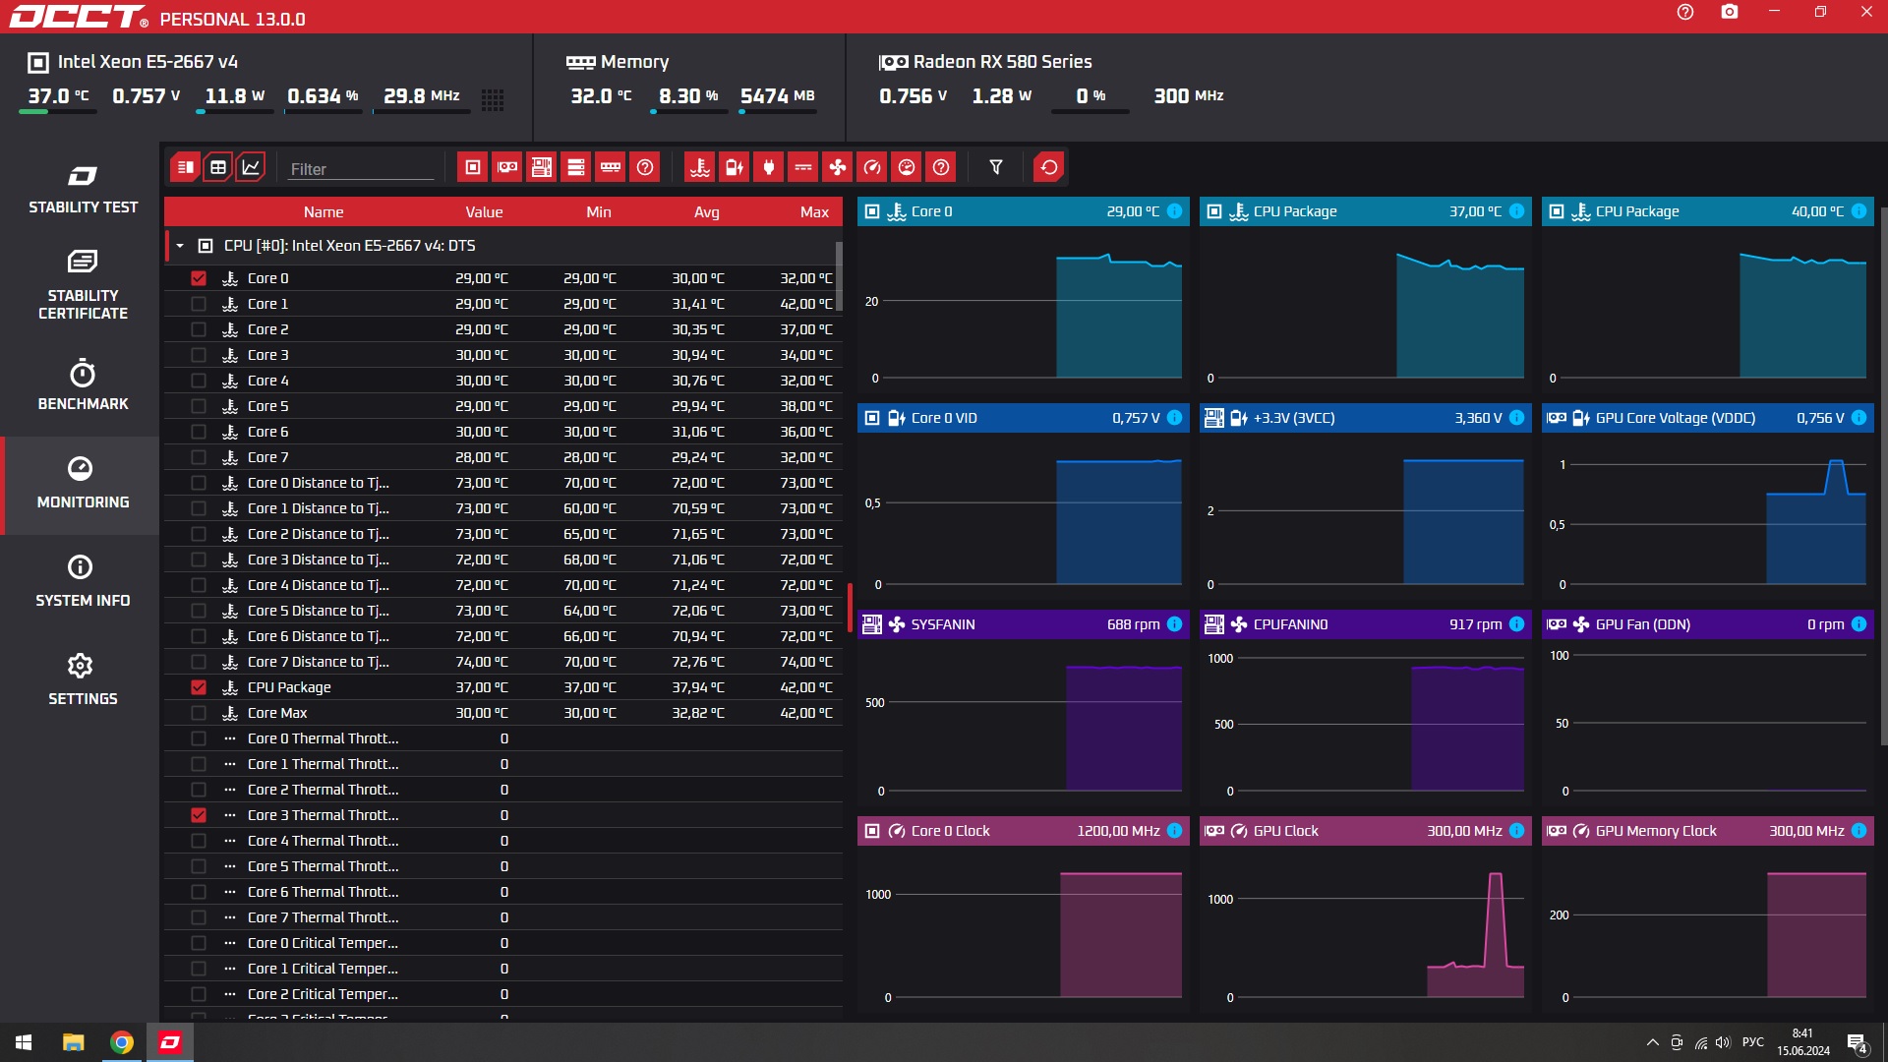The height and width of the screenshot is (1062, 1888).
Task: Click the Filter text input field
Action: click(x=360, y=169)
